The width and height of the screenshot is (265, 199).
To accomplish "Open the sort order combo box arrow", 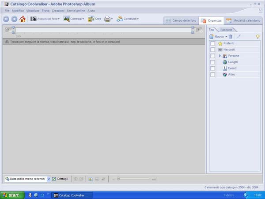I will (x=49, y=179).
